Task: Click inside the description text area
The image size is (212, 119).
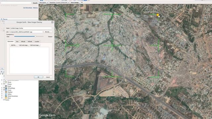Action: pos(29,60)
